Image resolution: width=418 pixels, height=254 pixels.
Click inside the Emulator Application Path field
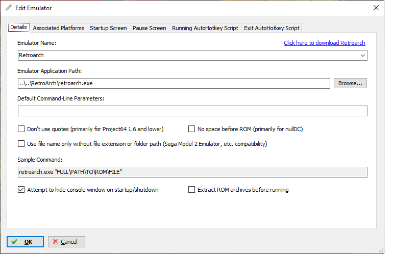click(x=174, y=84)
